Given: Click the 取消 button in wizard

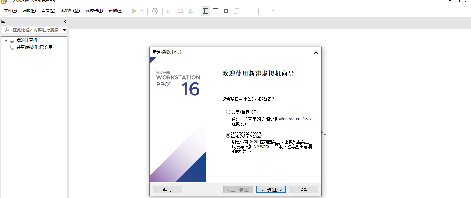Looking at the screenshot, I should click(304, 189).
